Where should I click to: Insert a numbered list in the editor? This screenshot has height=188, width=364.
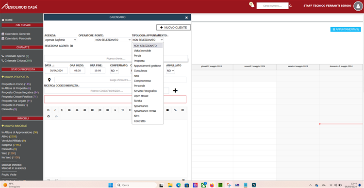pyautogui.click(x=100, y=110)
